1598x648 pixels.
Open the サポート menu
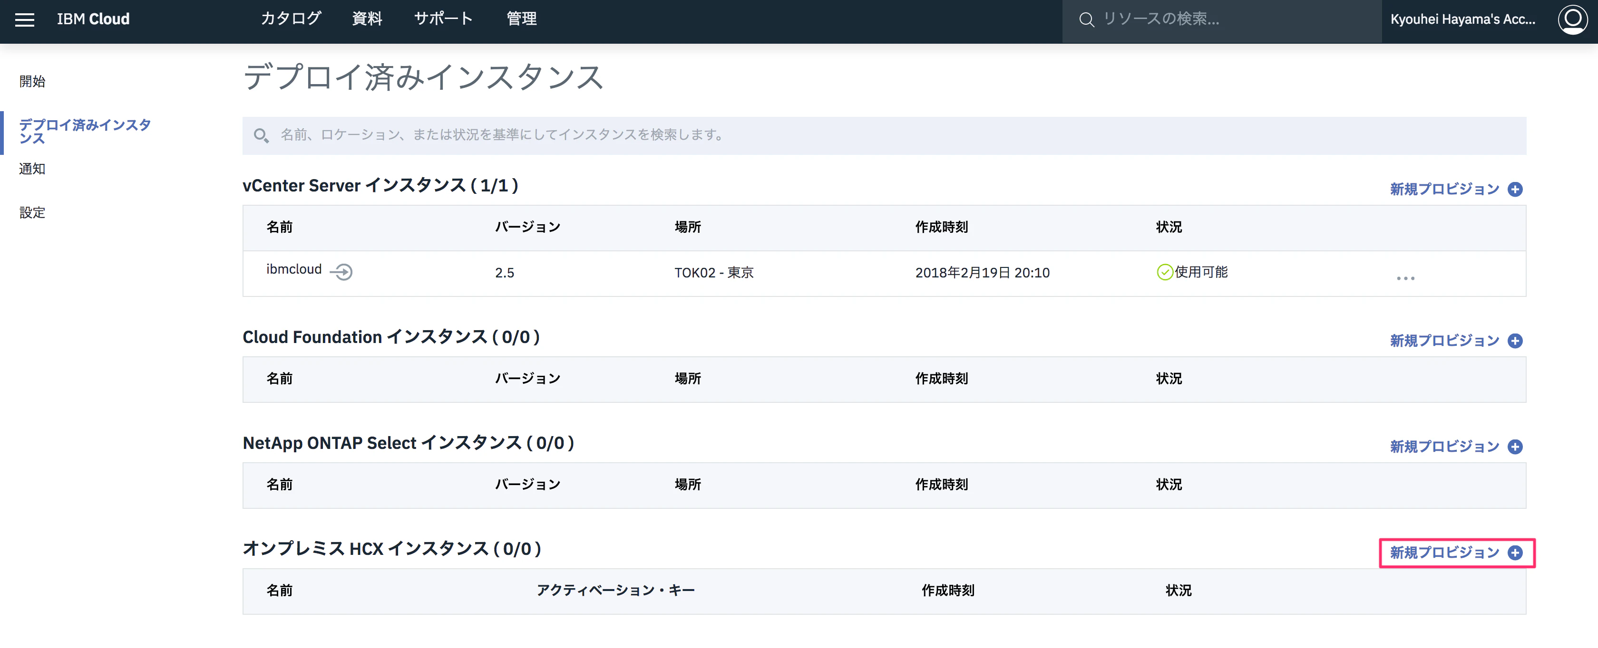tap(443, 19)
